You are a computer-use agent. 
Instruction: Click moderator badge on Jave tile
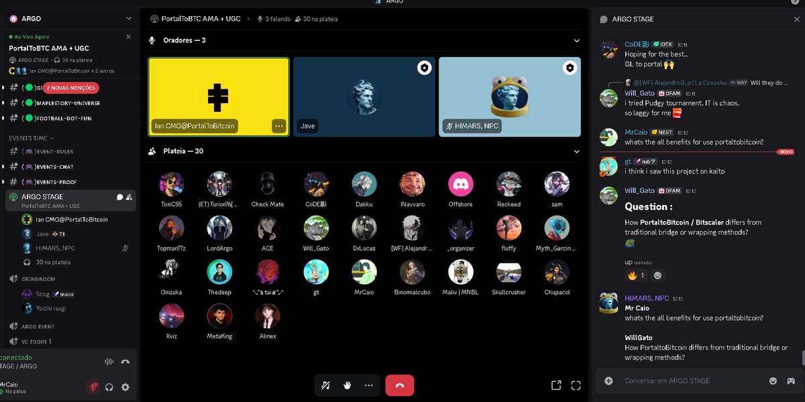(x=424, y=68)
